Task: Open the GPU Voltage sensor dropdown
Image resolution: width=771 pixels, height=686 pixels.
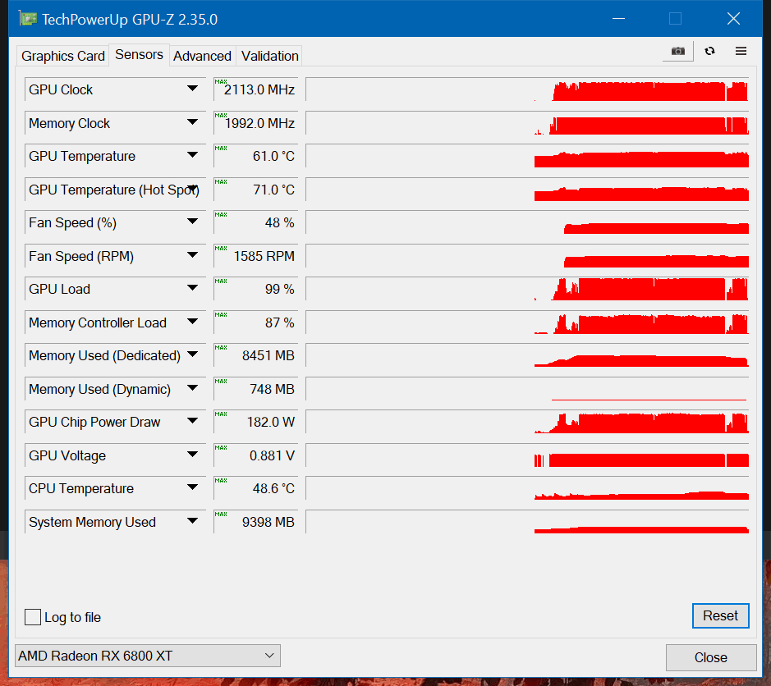Action: tap(192, 455)
